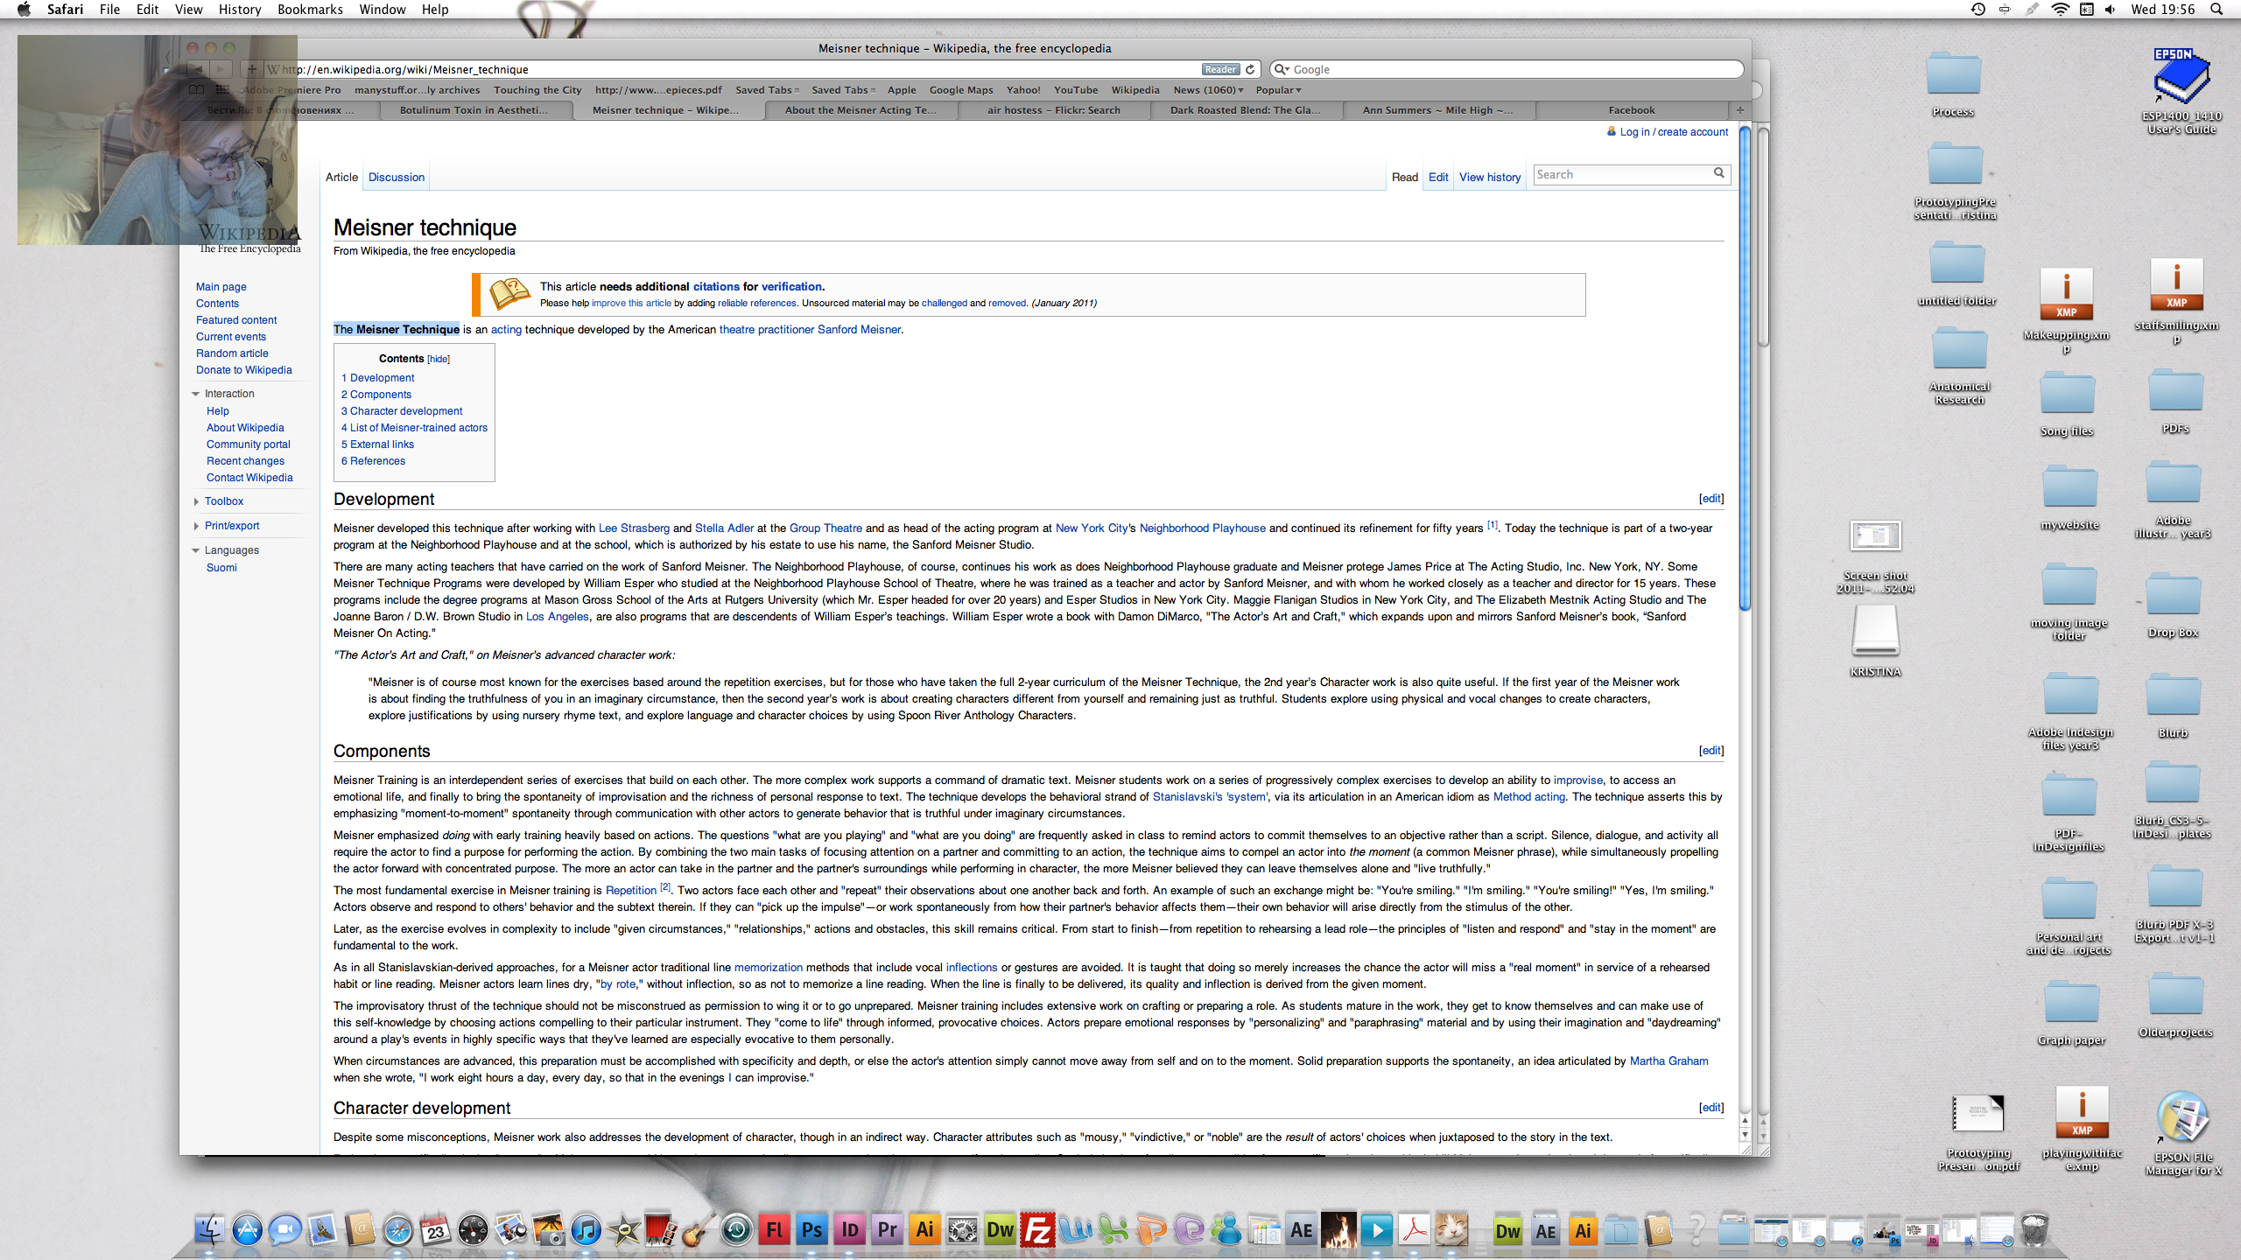Open a new tab with the plus icon
This screenshot has height=1260, width=2241.
1739,110
